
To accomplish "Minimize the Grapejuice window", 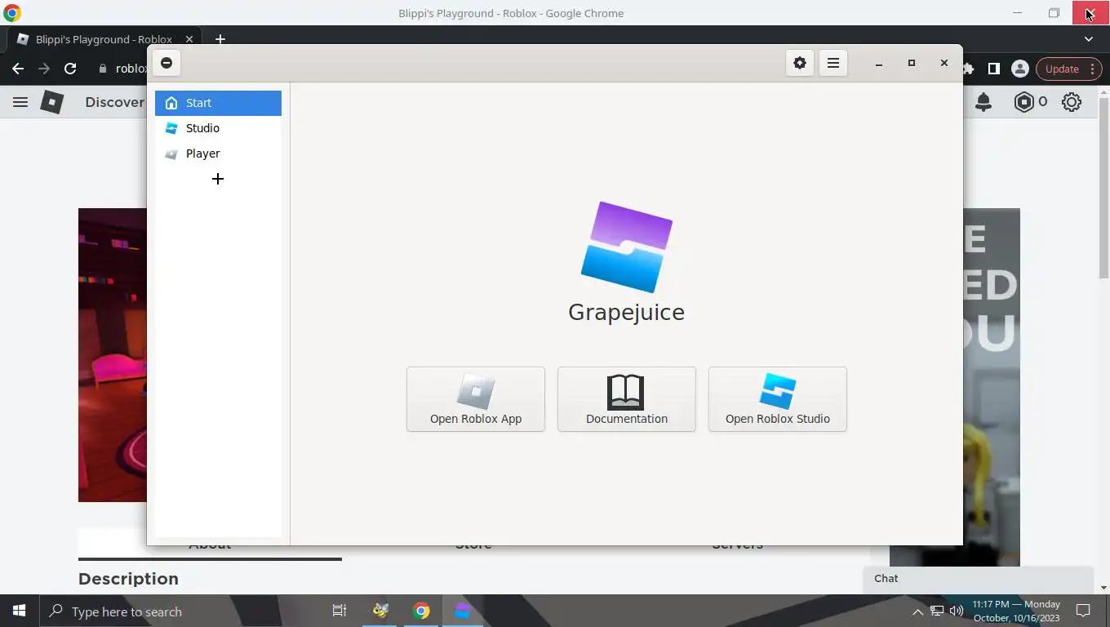I will 879,63.
